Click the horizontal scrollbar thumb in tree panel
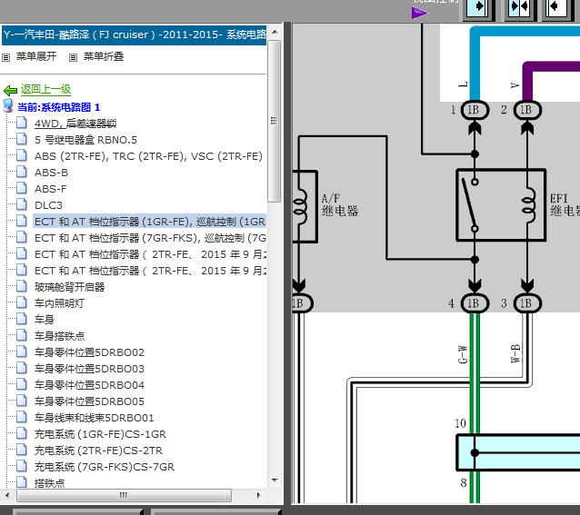 124,495
